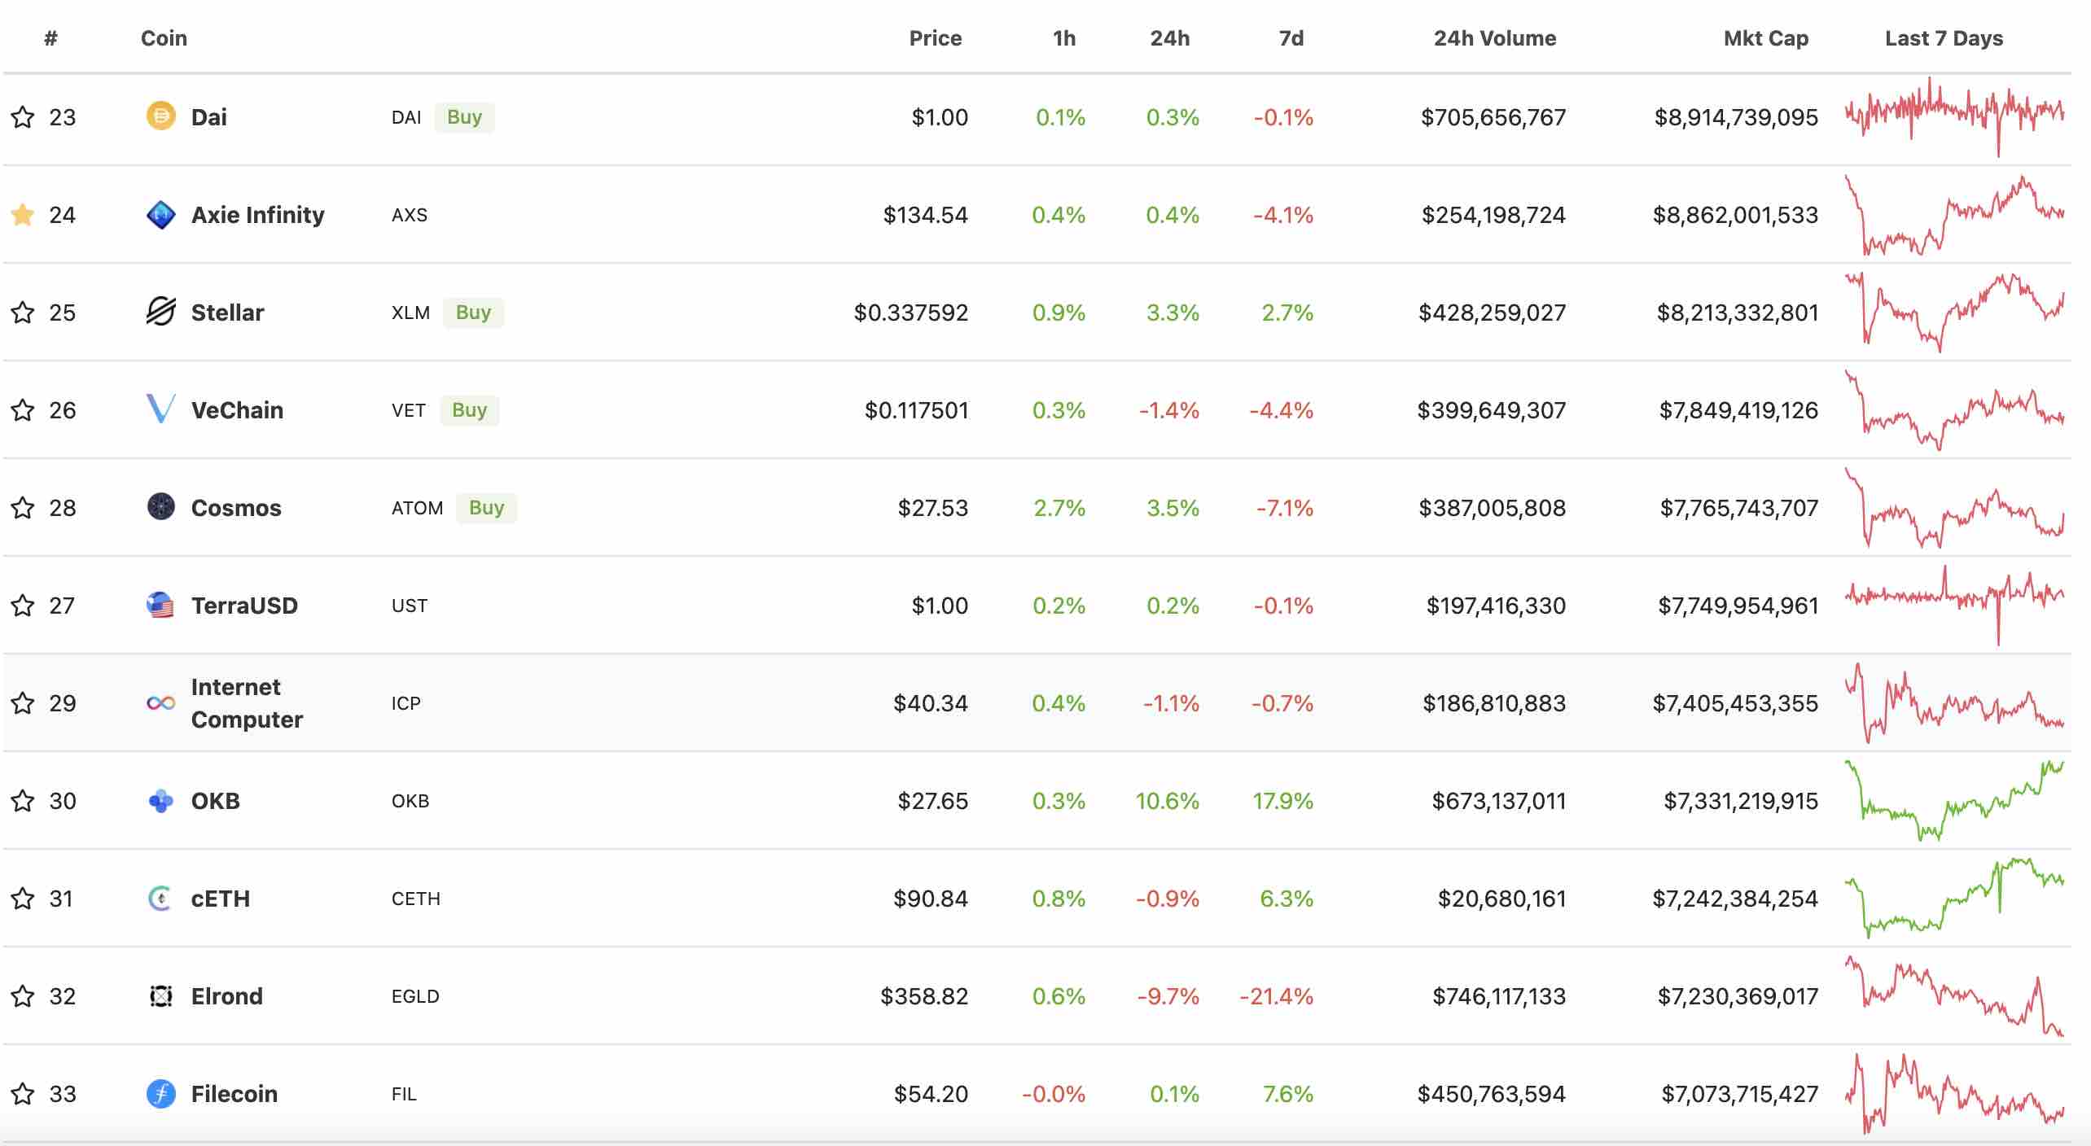The image size is (2091, 1146).
Task: Sort by 24h change column header
Action: [x=1169, y=38]
